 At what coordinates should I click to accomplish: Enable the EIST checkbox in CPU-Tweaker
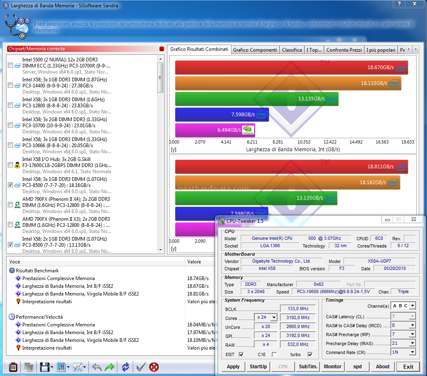[241, 354]
